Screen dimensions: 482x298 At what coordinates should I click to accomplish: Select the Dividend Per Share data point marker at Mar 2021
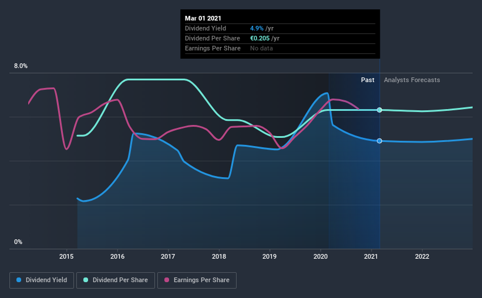click(x=379, y=110)
